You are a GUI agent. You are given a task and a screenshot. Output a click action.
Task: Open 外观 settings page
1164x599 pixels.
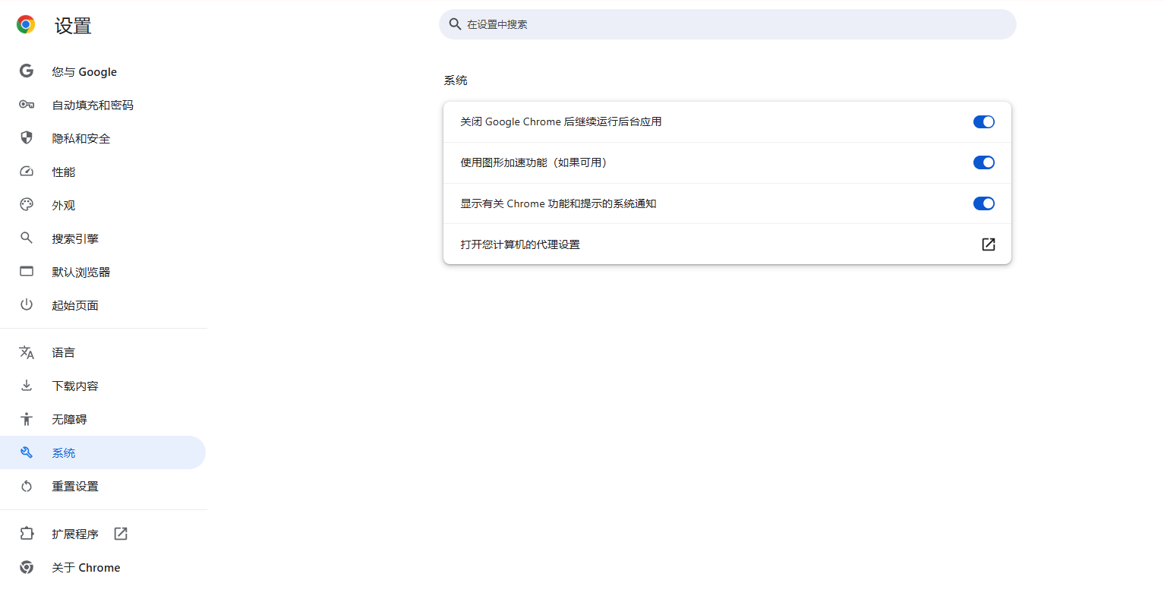(103, 205)
